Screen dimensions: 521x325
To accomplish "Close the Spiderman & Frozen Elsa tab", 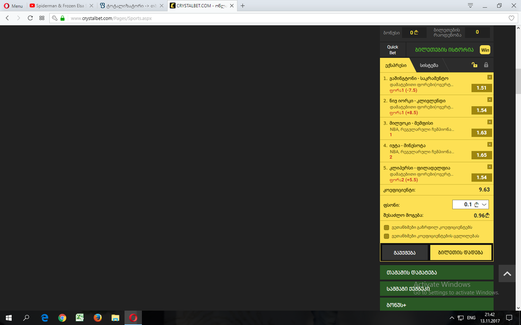I will (92, 6).
